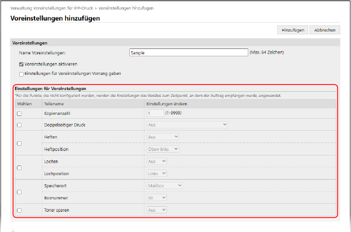Expand the Heftposition dropdown
The height and width of the screenshot is (232, 351).
coord(163,149)
